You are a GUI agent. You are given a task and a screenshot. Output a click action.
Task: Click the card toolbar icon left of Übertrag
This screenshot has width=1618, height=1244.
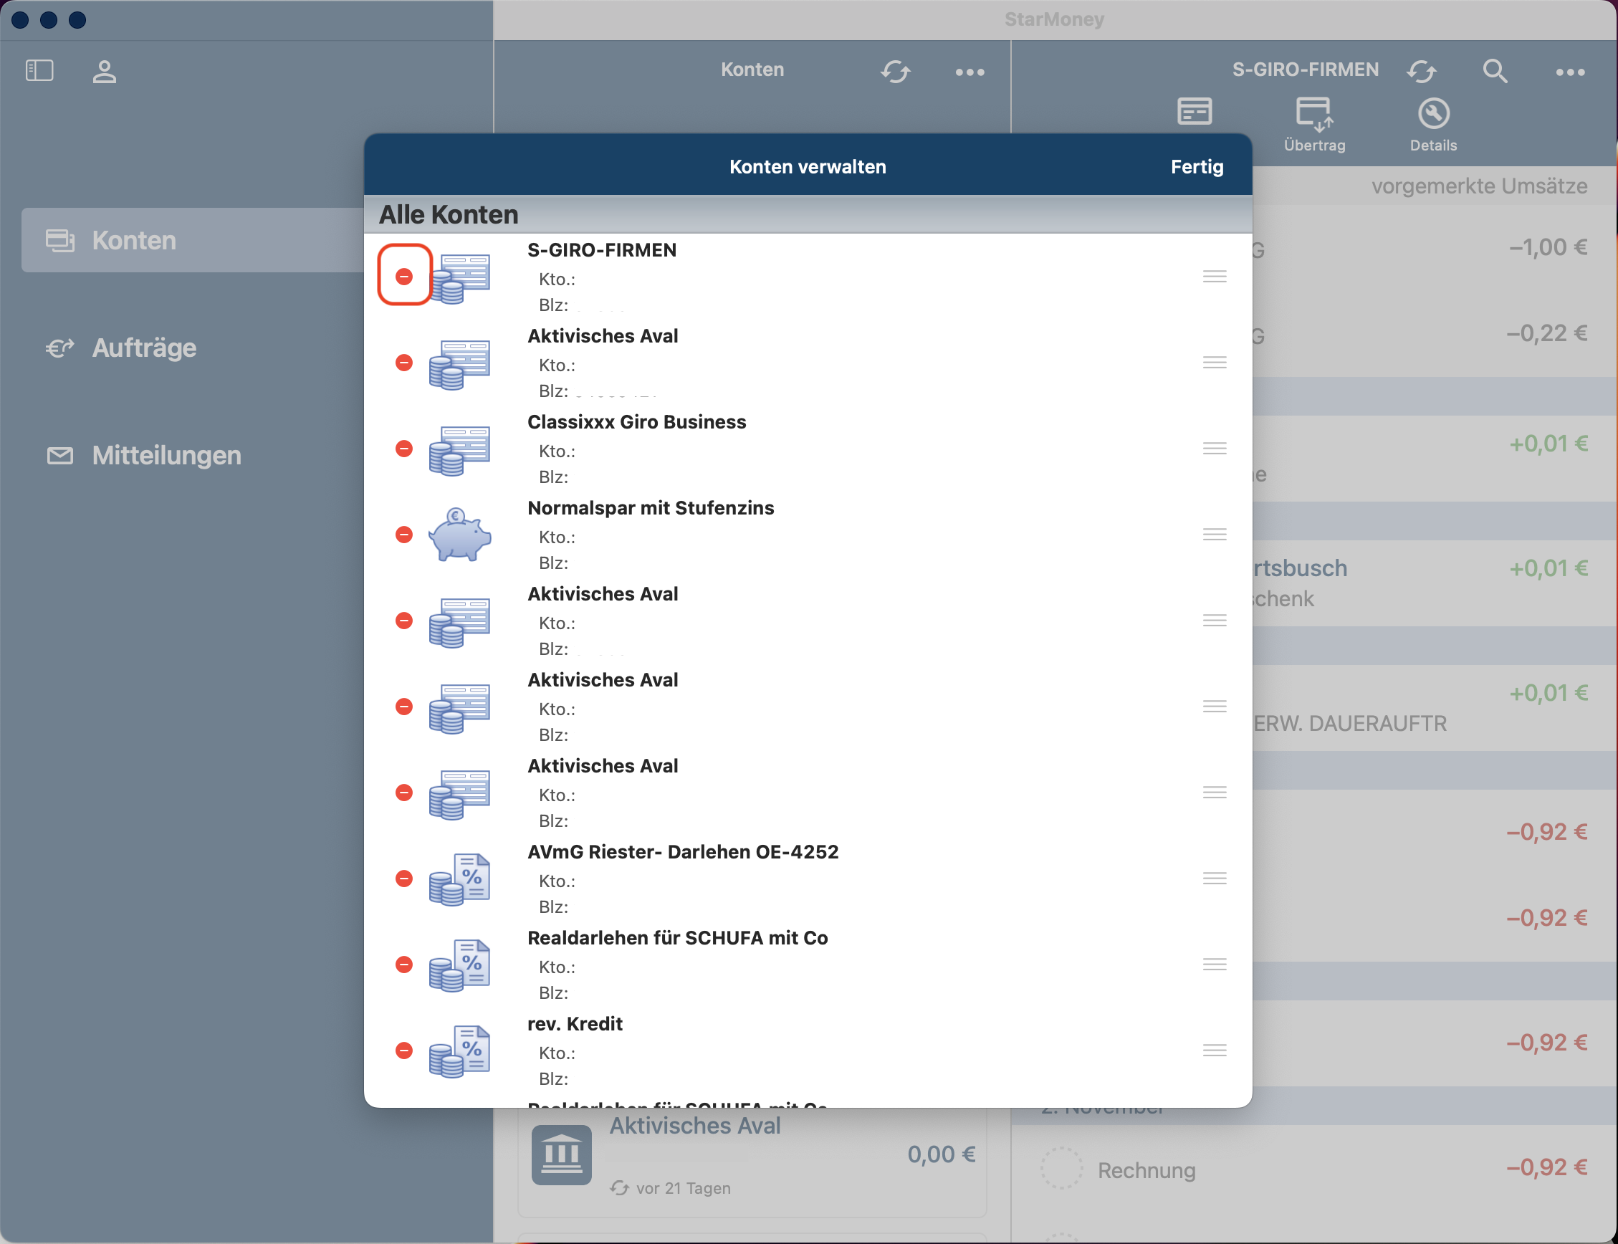[x=1194, y=112]
